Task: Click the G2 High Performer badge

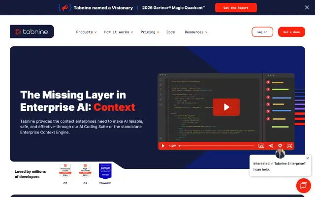Action: point(85,171)
